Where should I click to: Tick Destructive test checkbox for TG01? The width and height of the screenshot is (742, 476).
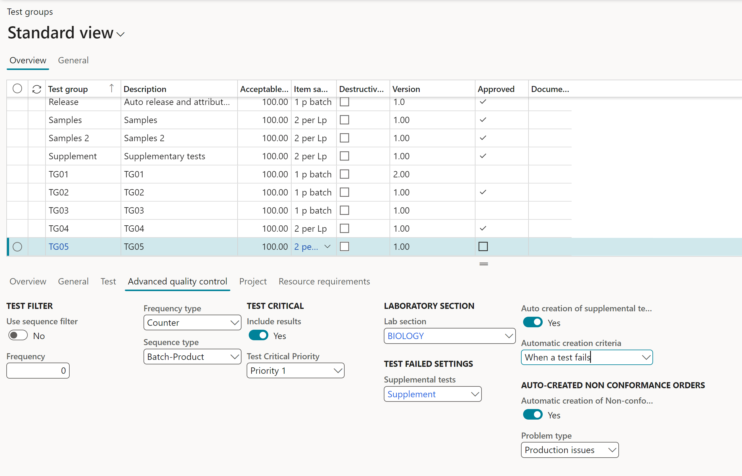click(344, 174)
